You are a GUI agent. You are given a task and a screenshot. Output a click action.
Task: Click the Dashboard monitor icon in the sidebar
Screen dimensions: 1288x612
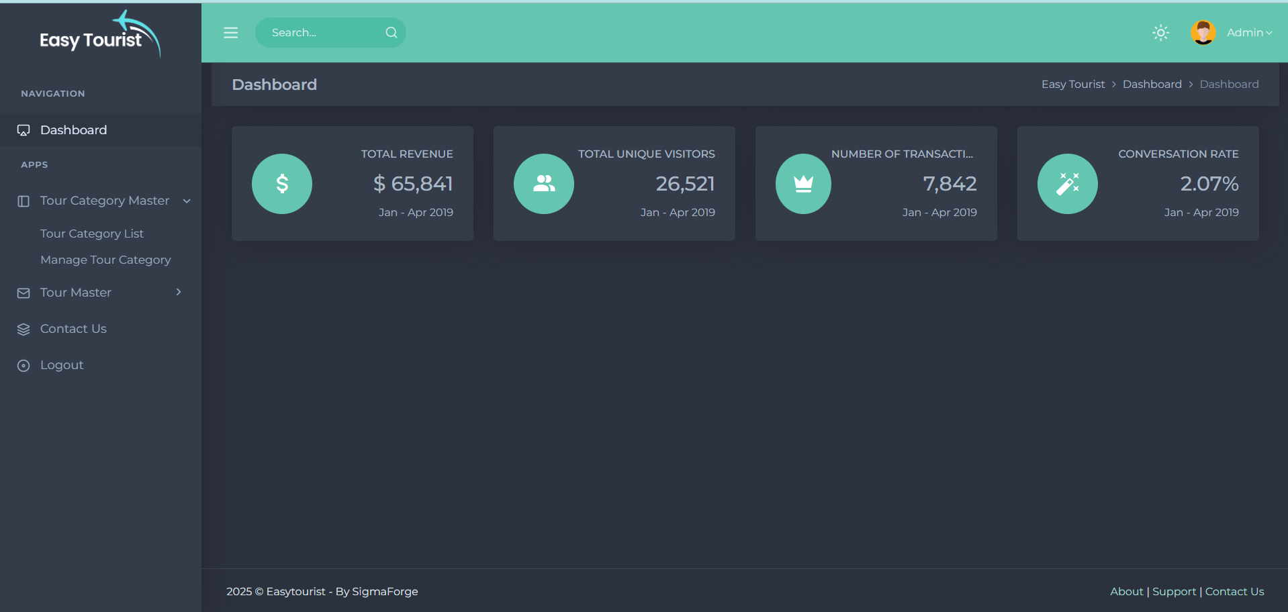(24, 130)
